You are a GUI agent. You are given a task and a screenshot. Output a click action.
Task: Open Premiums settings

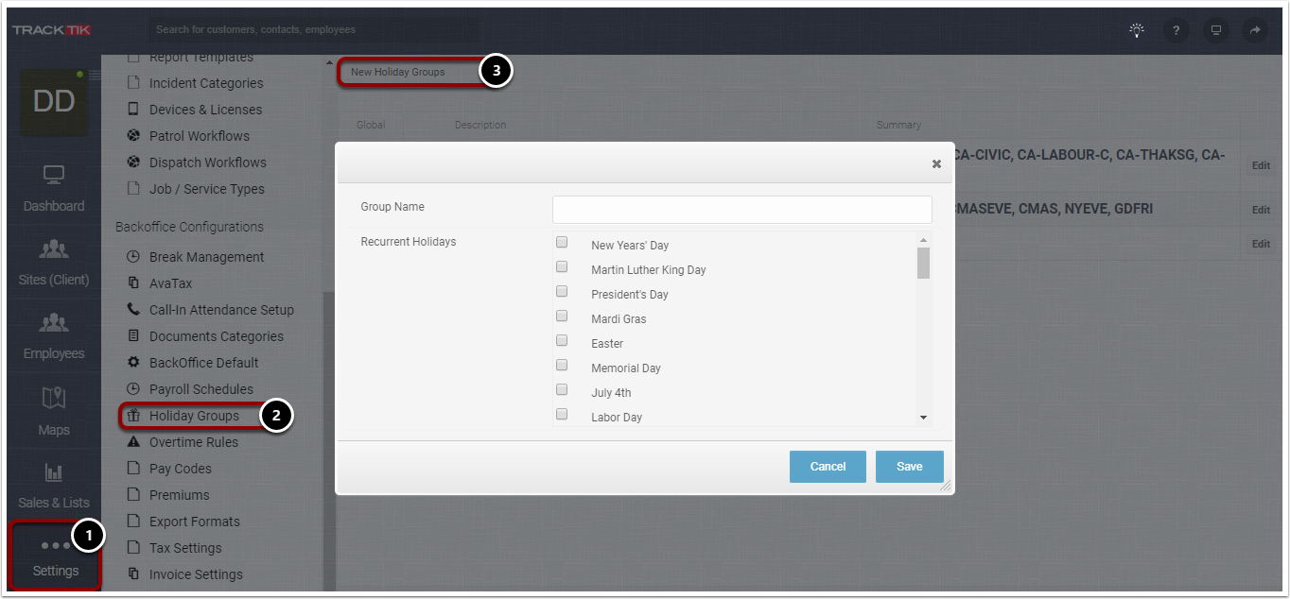click(180, 495)
